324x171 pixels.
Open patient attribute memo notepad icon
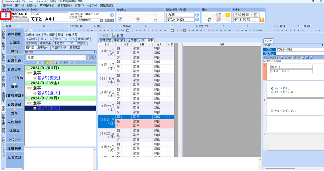tap(120, 19)
